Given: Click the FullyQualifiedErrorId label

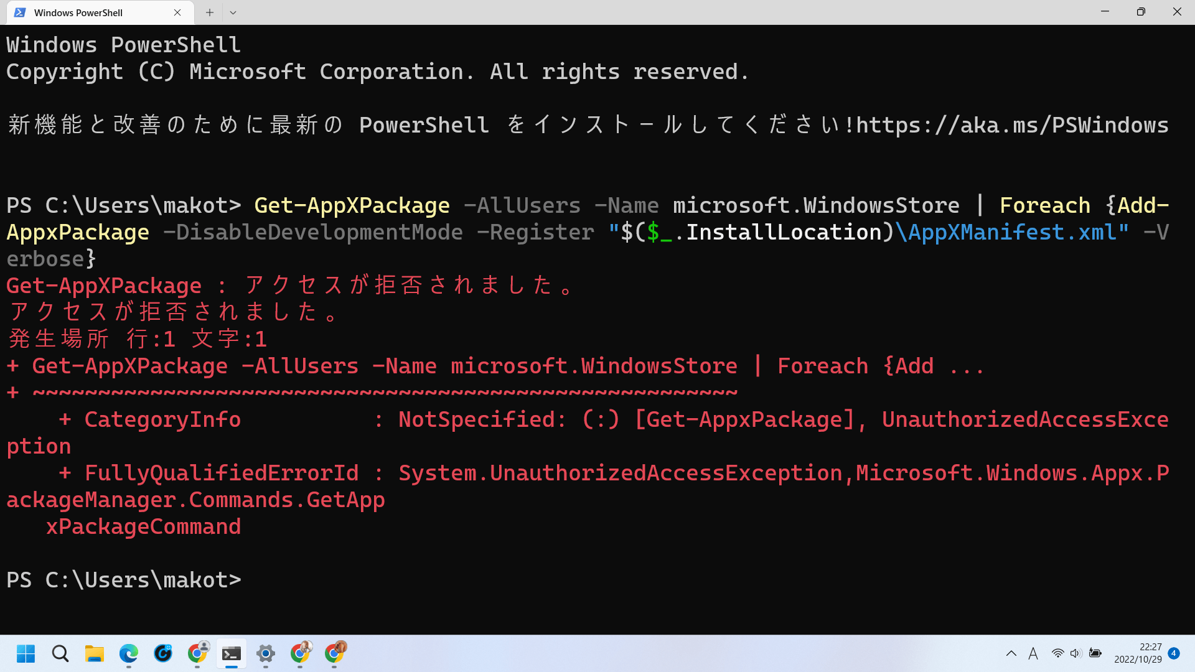Looking at the screenshot, I should pyautogui.click(x=222, y=473).
